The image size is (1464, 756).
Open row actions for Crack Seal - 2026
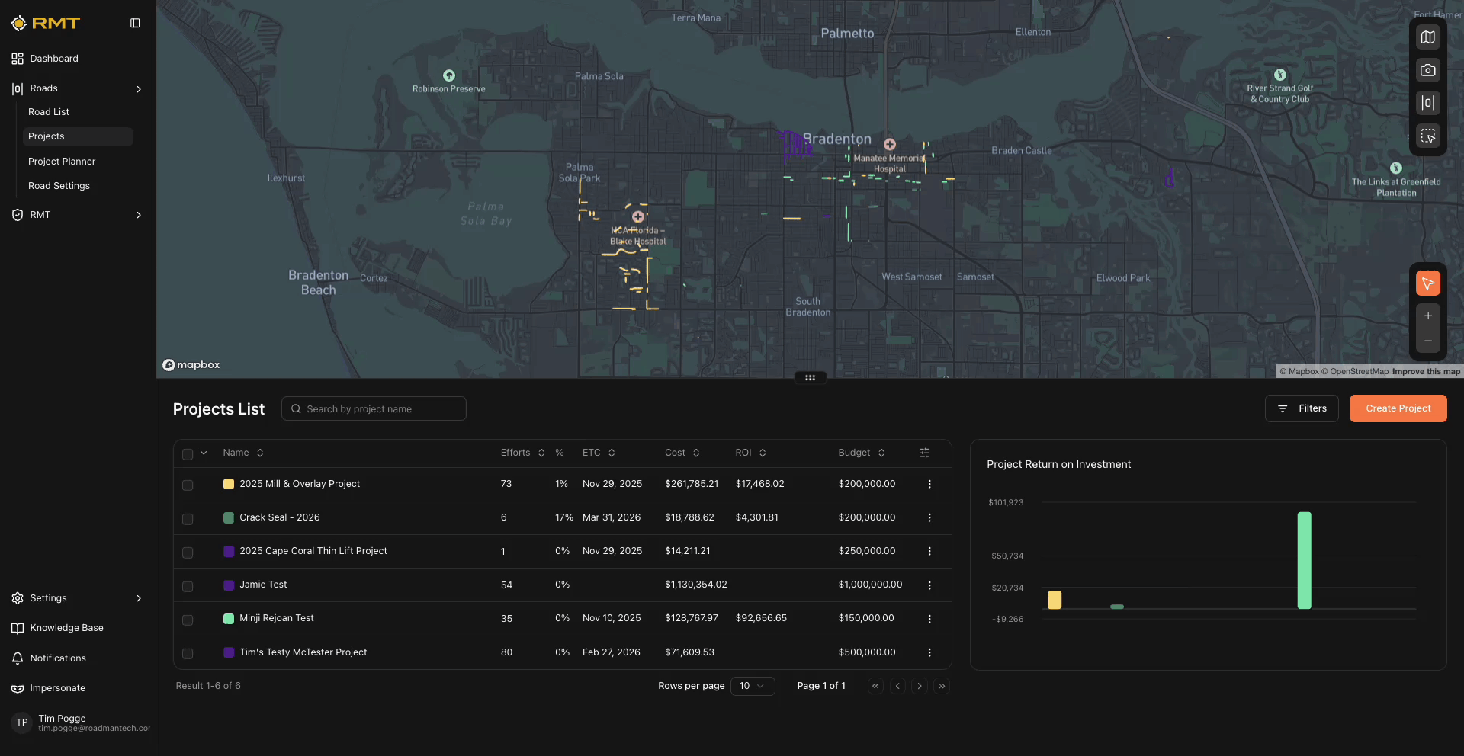(x=929, y=517)
